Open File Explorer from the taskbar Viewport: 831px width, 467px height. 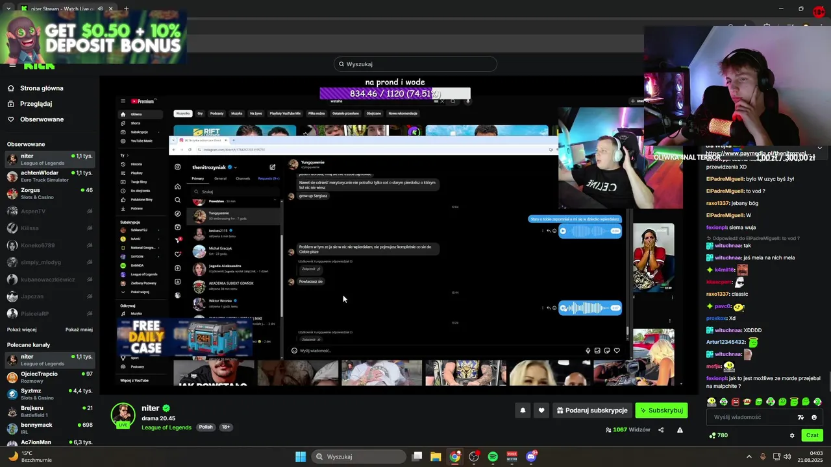pyautogui.click(x=436, y=457)
